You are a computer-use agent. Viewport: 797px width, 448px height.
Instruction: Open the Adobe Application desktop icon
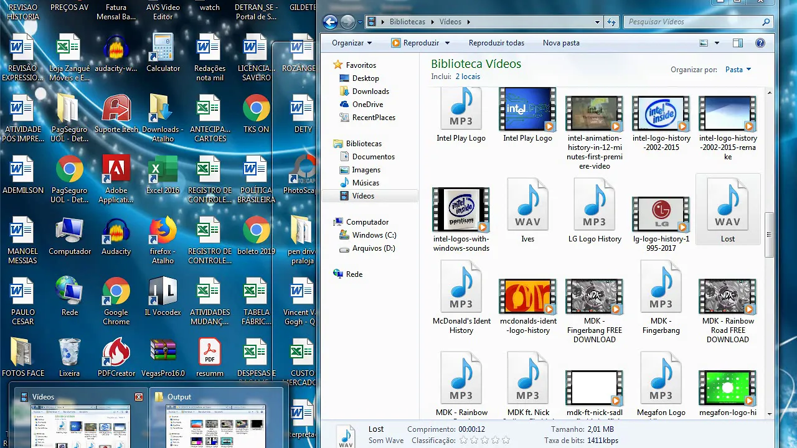[x=116, y=180]
